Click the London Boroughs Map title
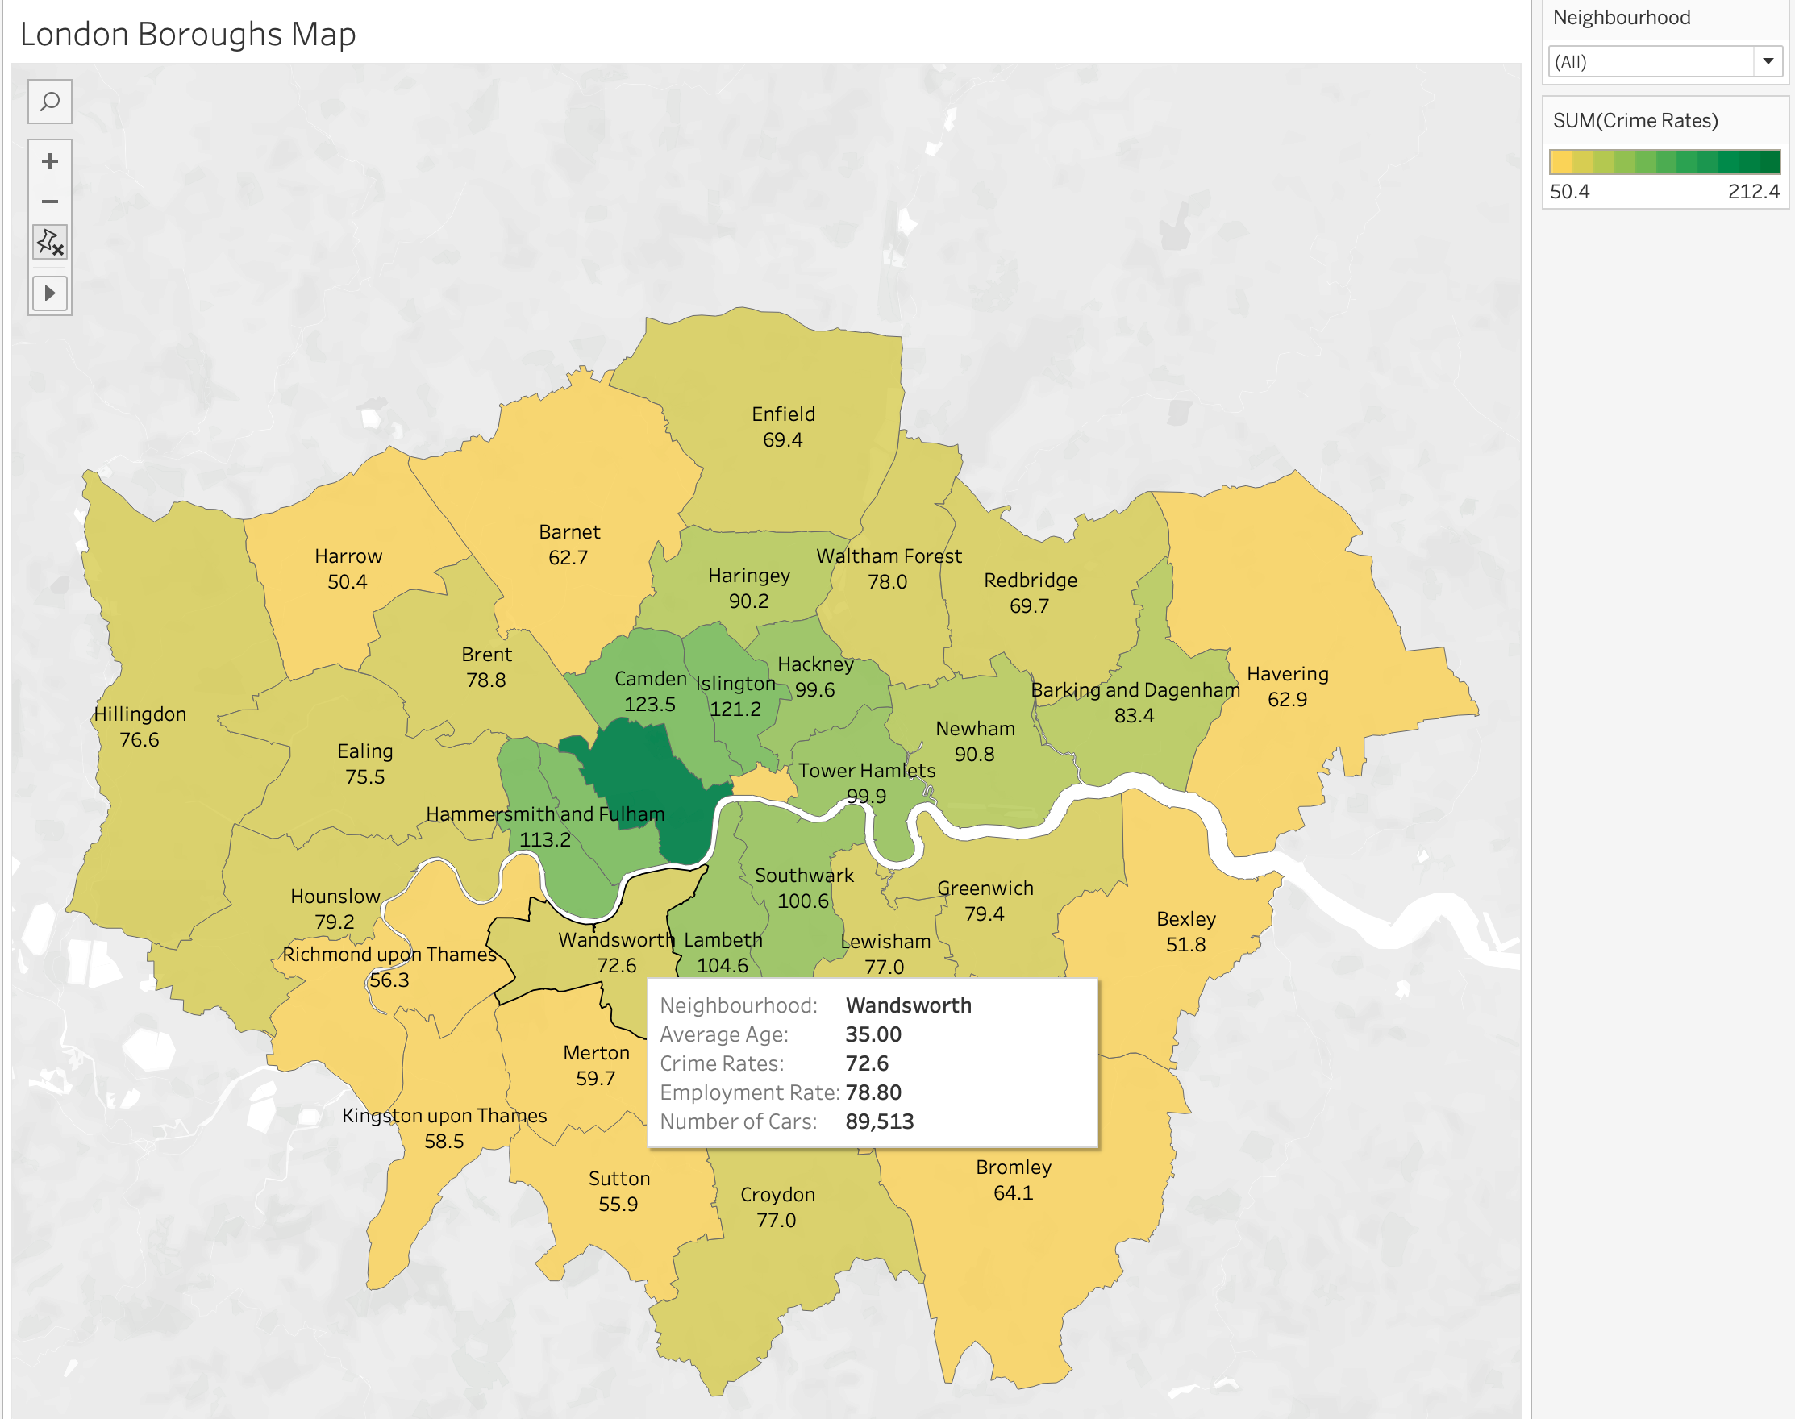 188,34
